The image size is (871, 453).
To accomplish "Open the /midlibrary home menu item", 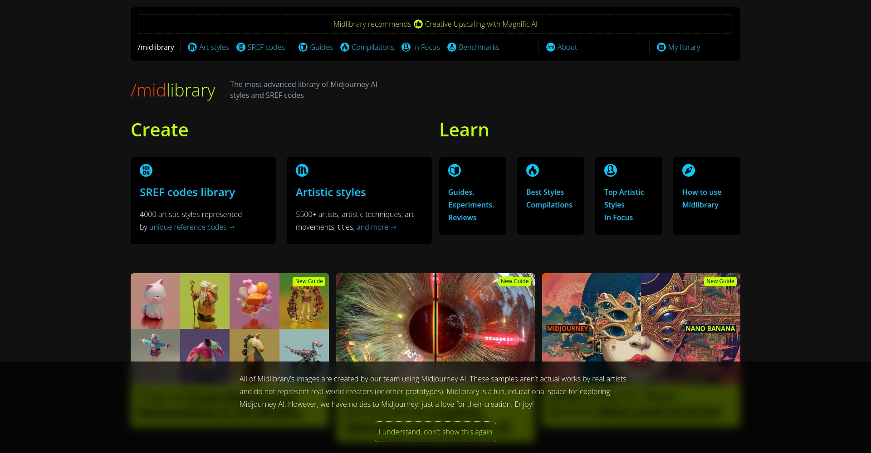I will (156, 47).
